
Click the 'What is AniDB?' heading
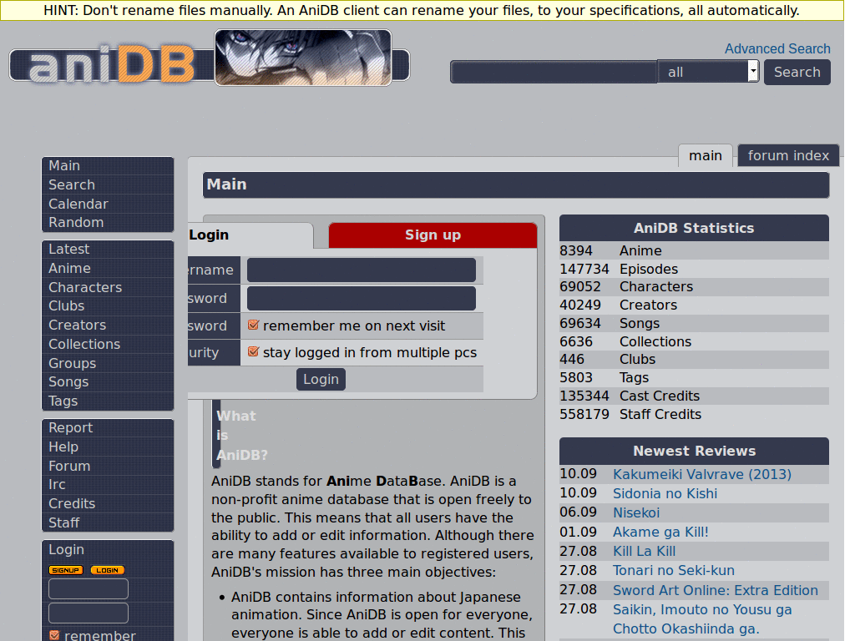(241, 435)
